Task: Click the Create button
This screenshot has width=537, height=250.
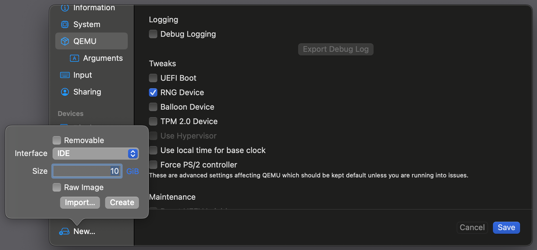Action: click(x=122, y=202)
